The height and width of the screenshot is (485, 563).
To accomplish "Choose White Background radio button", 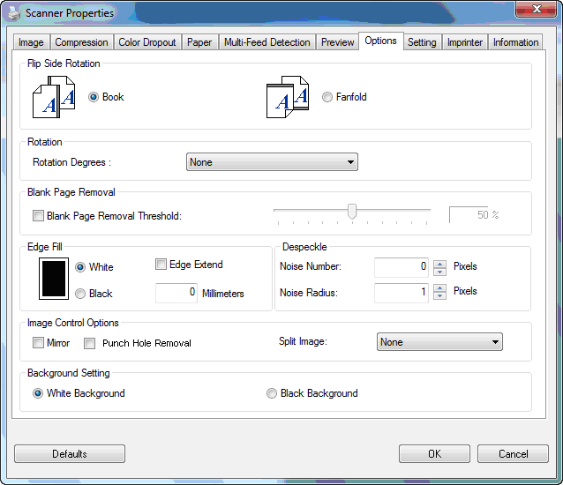I will coord(38,393).
